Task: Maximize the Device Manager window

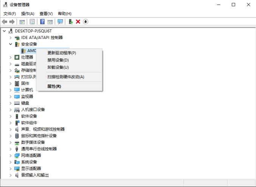Action: pos(233,5)
